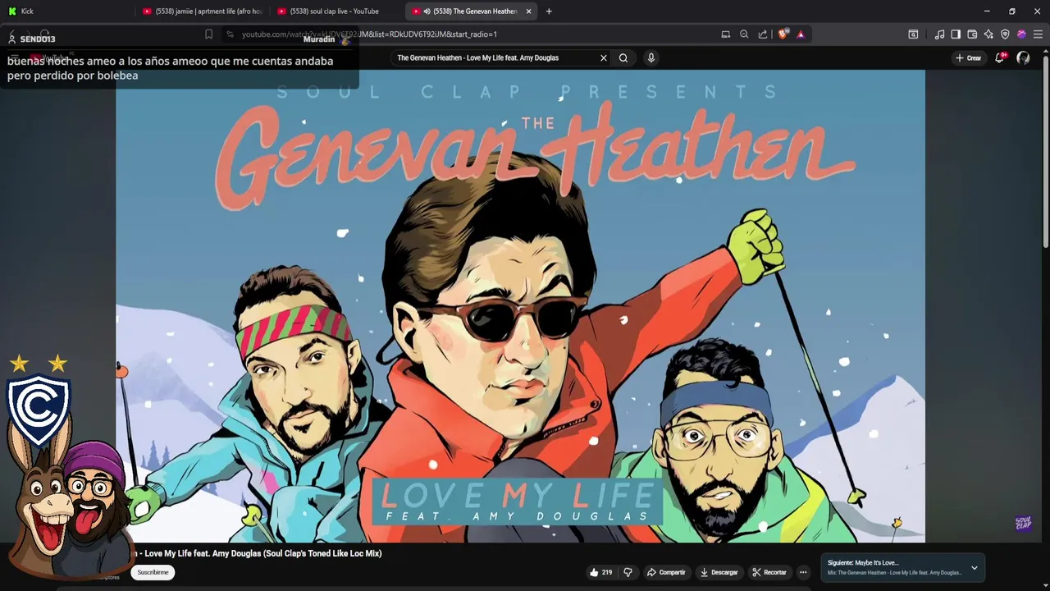Open a new browser tab
Image resolution: width=1050 pixels, height=591 pixels.
(549, 11)
